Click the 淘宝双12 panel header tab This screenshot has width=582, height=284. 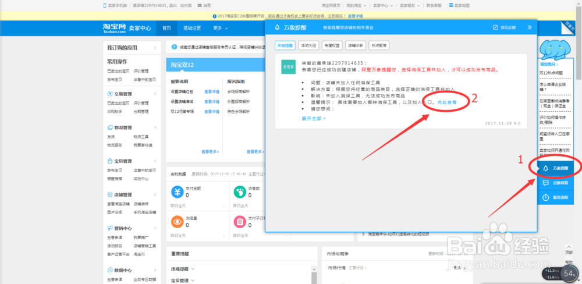(182, 65)
